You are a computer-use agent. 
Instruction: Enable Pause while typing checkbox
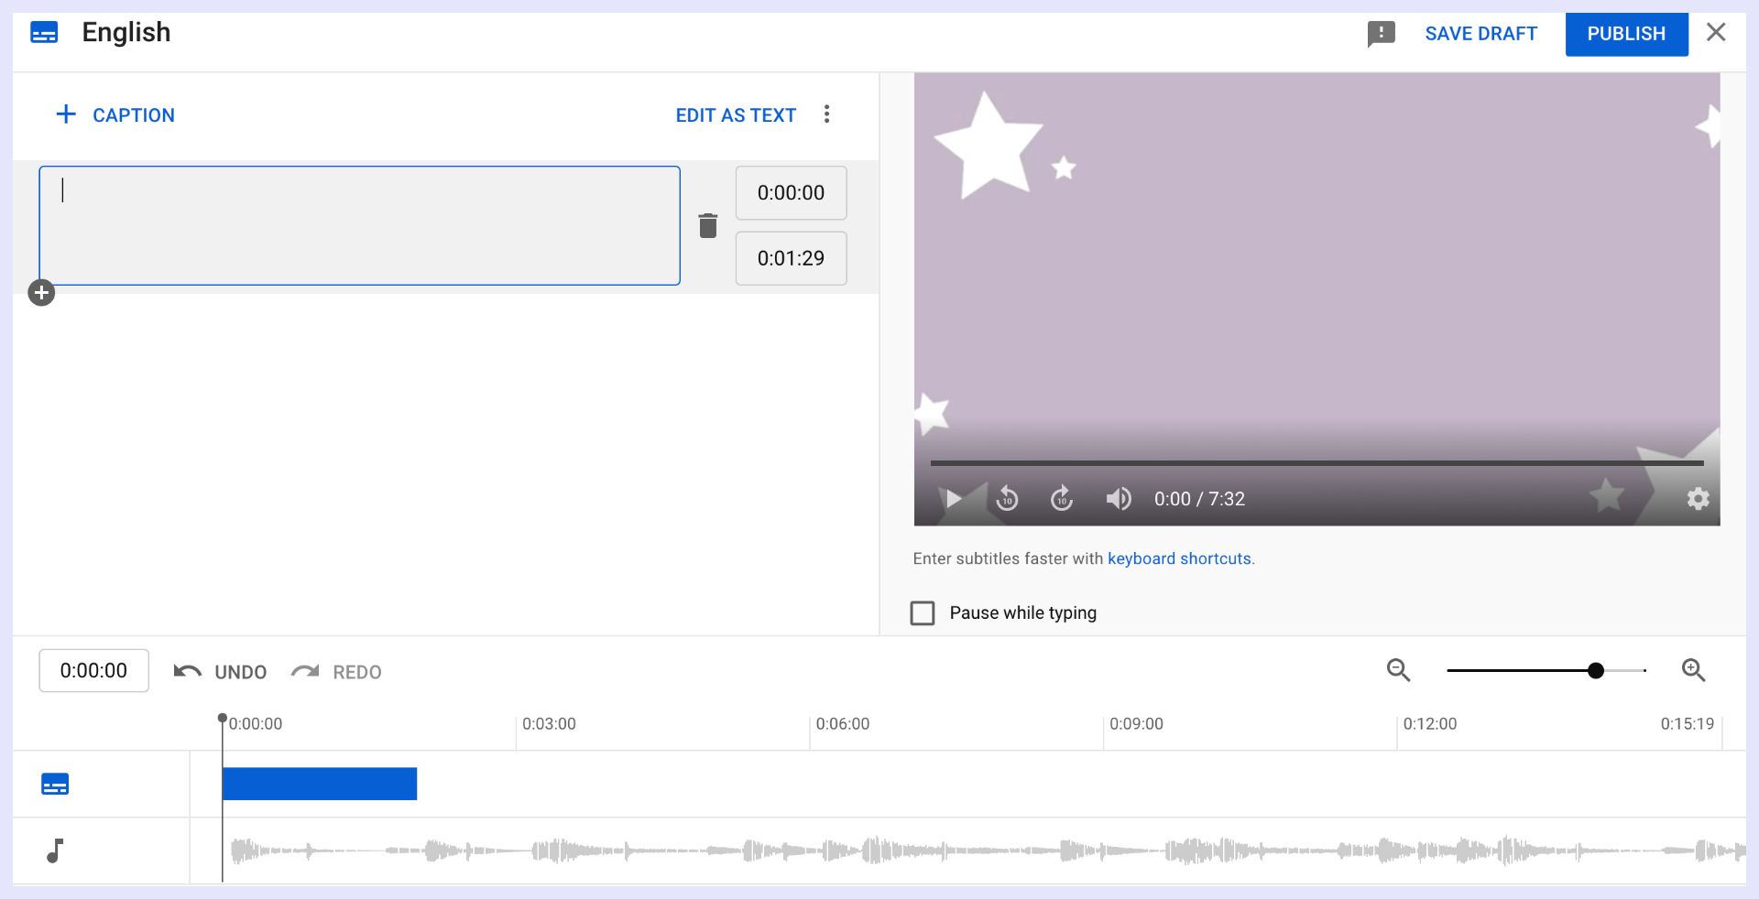923,613
